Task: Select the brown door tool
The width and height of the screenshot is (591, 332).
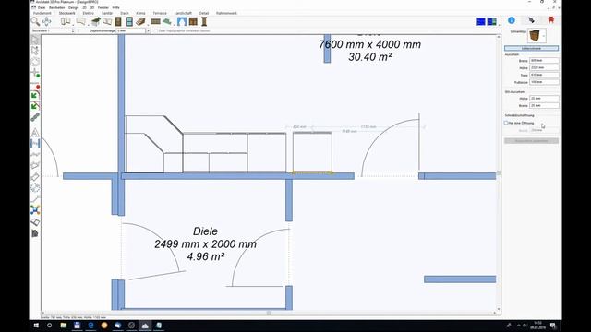Action: click(118, 21)
